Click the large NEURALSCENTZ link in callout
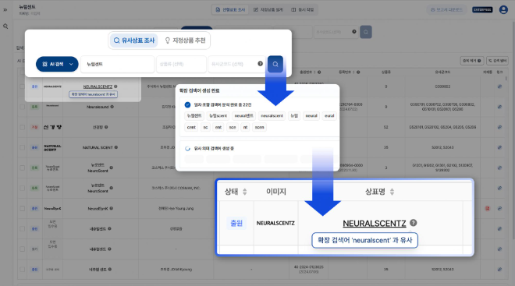Image resolution: width=515 pixels, height=286 pixels. (x=374, y=224)
